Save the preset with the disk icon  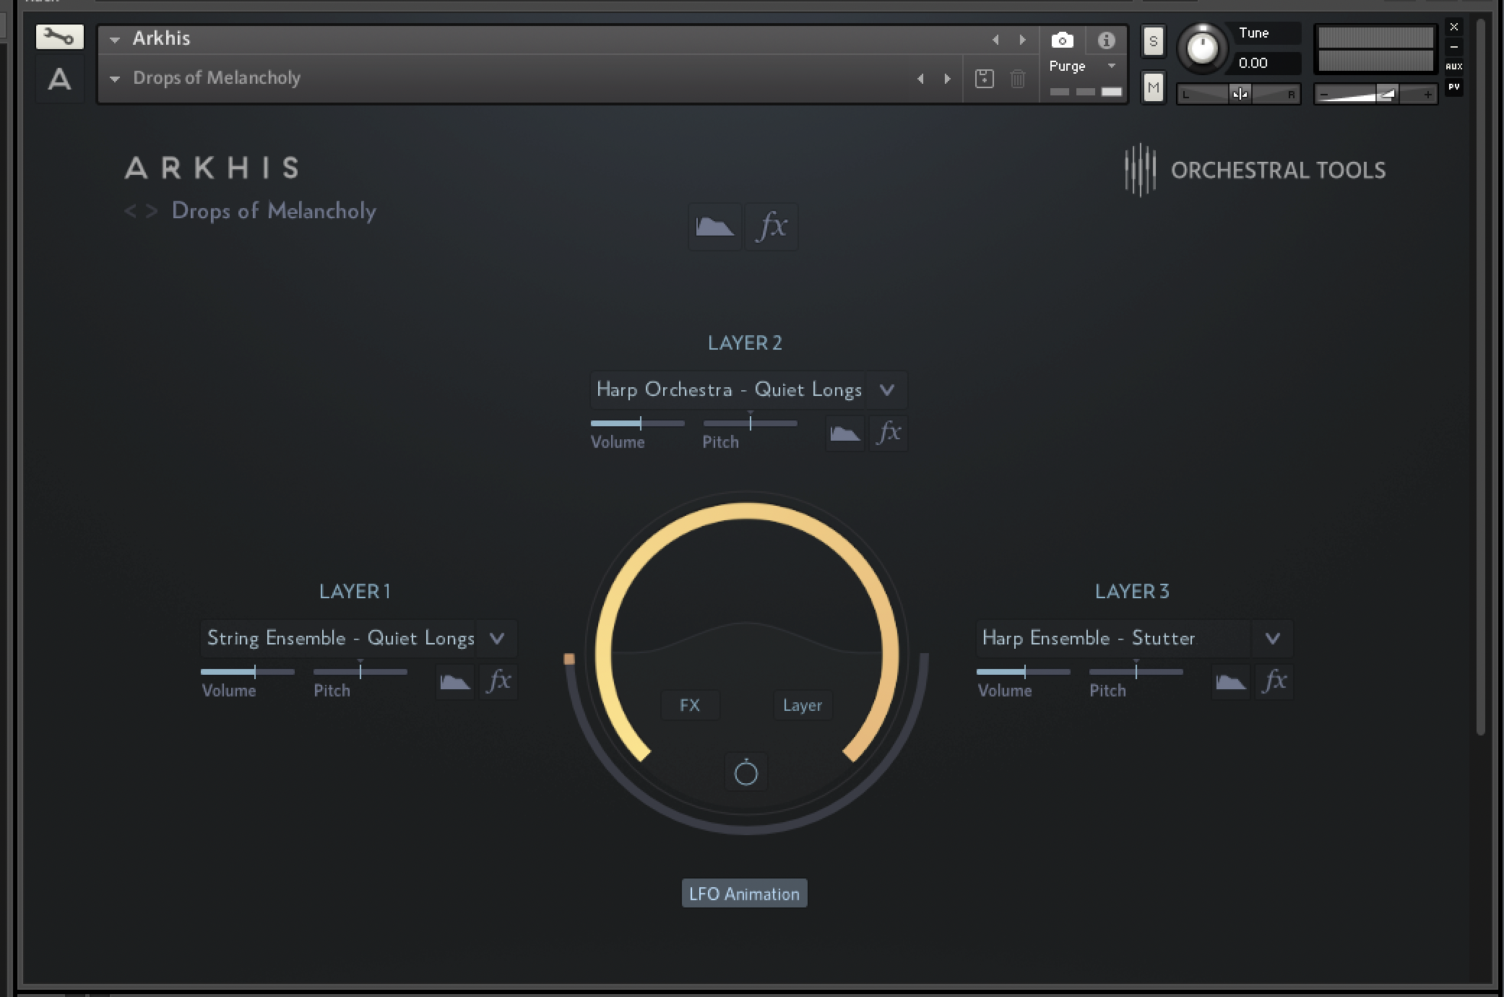(984, 78)
